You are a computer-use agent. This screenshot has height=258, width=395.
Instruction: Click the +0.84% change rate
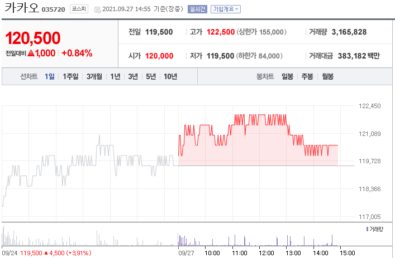pos(77,53)
